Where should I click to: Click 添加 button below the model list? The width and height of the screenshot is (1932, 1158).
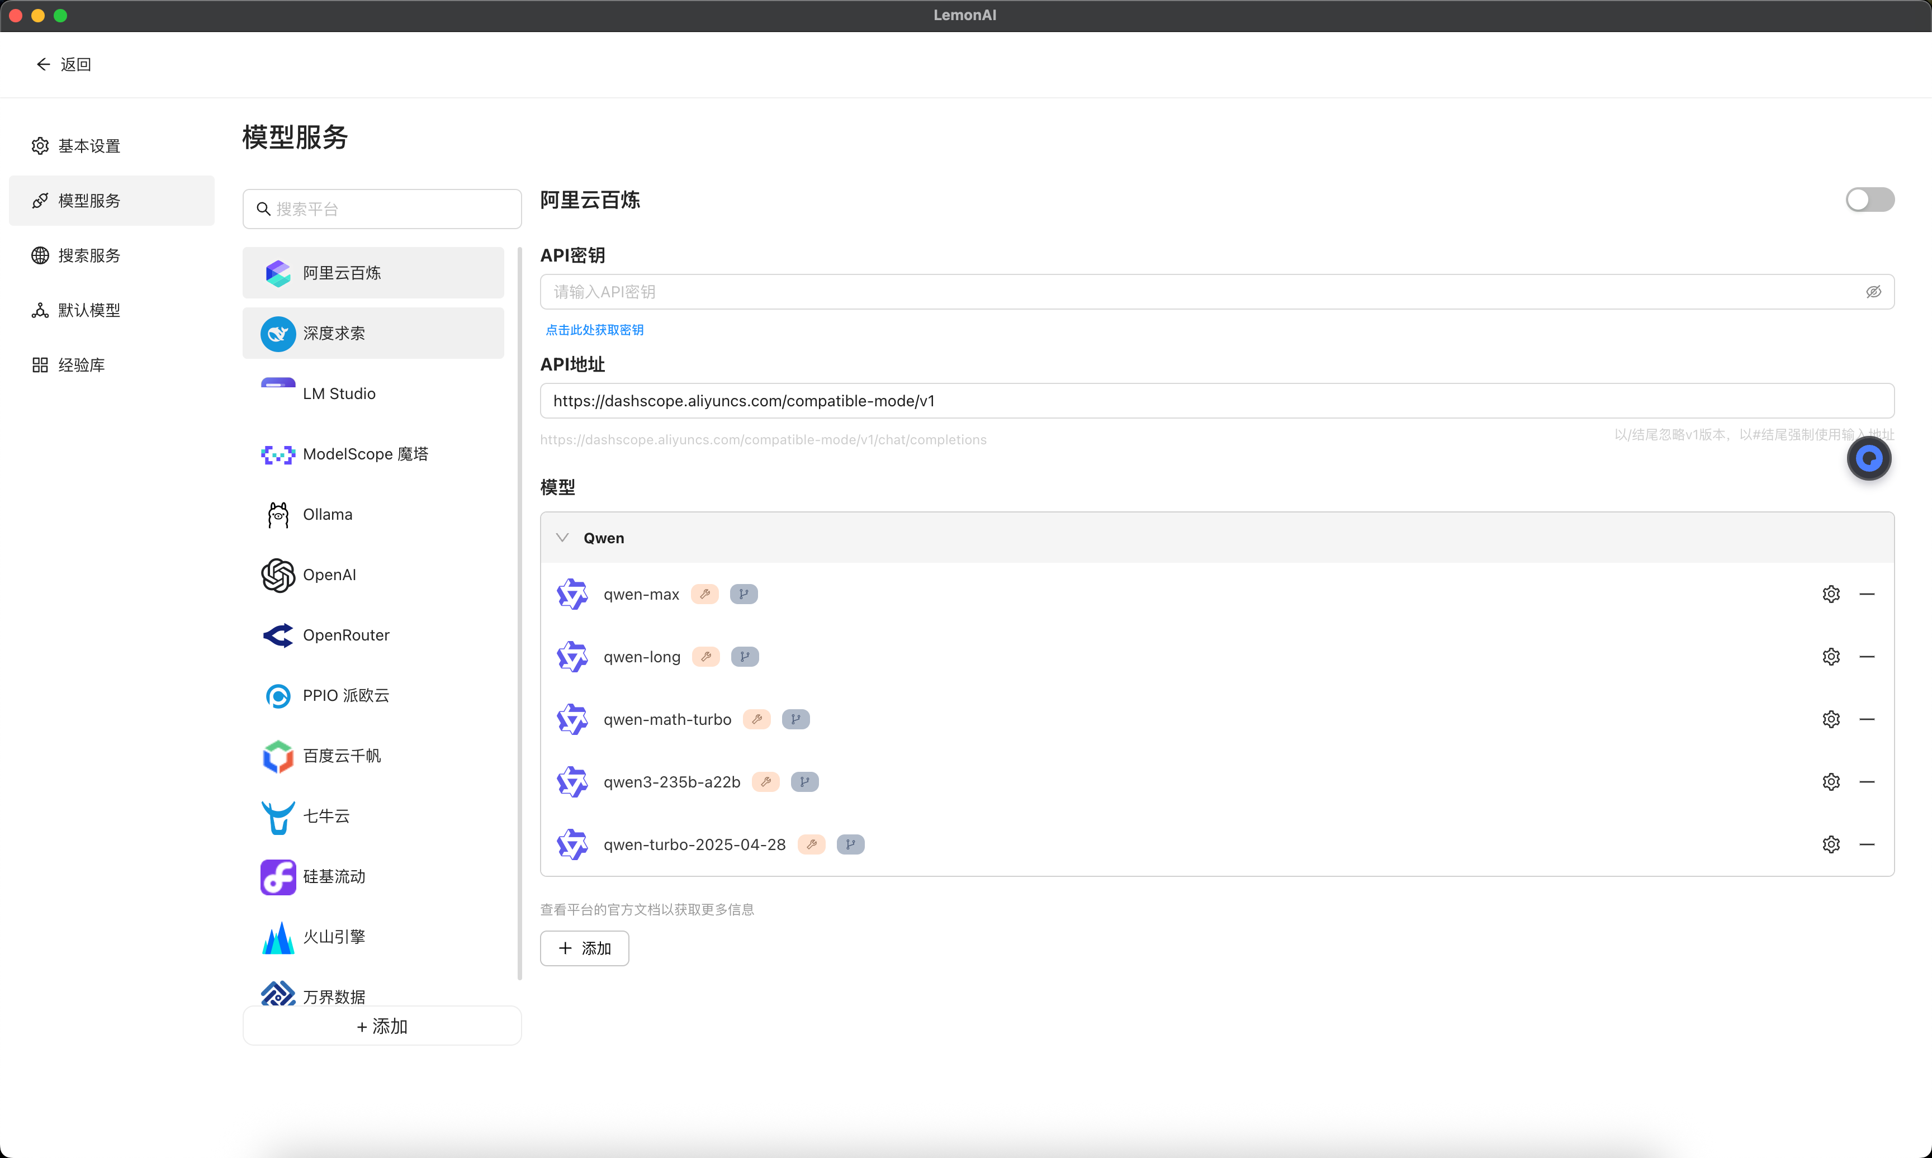coord(584,948)
